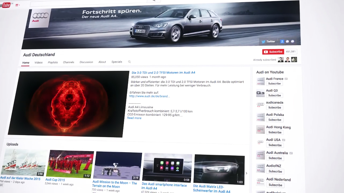The width and height of the screenshot is (344, 193).
Task: Open the Audi Nederland channel icon
Action: 260,182
